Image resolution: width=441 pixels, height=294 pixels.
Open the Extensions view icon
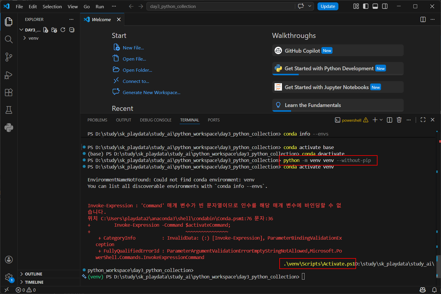point(9,92)
